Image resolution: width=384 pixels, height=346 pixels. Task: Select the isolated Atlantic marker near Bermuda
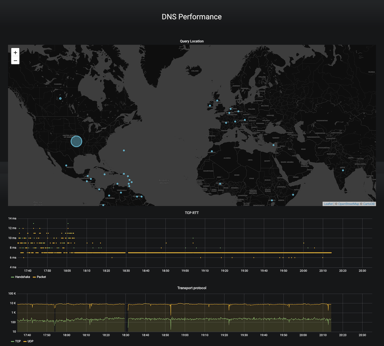pyautogui.click(x=124, y=150)
